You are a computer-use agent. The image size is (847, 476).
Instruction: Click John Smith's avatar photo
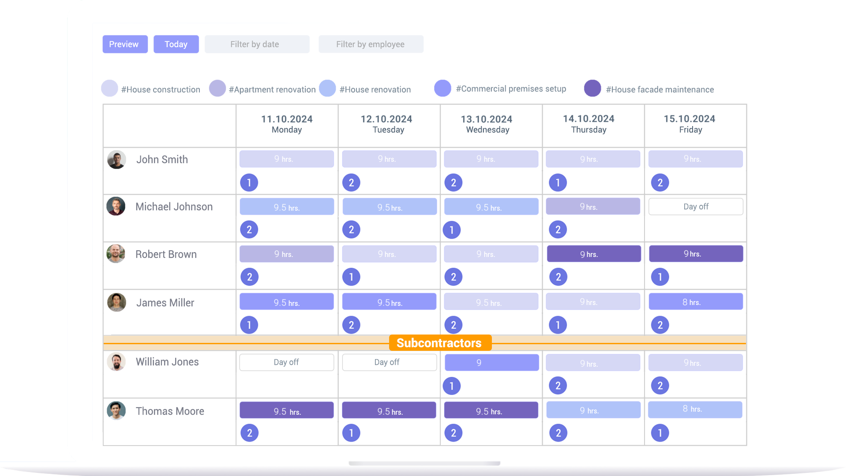point(116,160)
